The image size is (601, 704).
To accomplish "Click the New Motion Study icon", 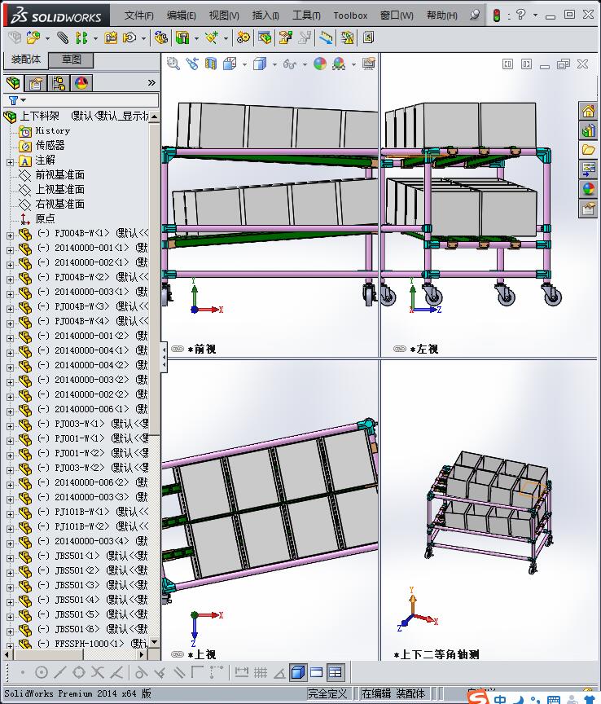I will (x=243, y=38).
